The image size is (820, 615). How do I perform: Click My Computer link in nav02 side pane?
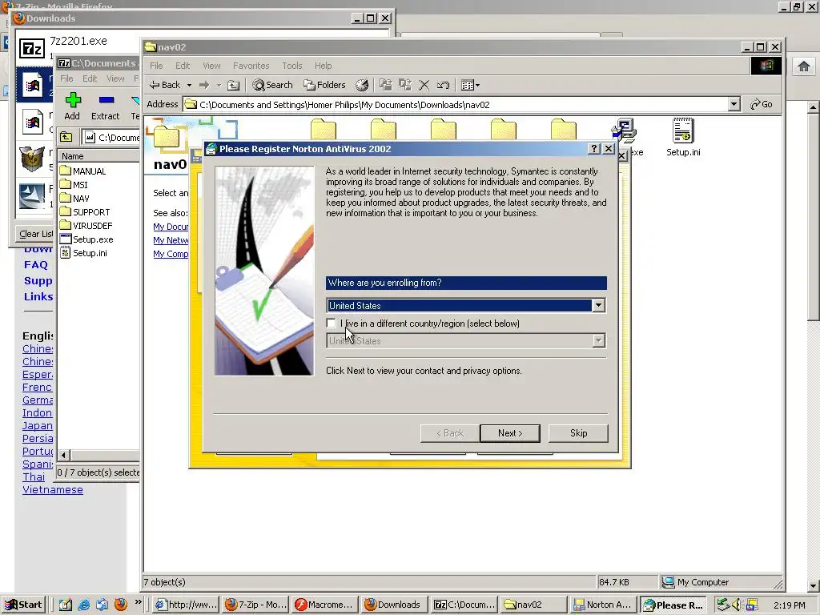[x=171, y=254]
